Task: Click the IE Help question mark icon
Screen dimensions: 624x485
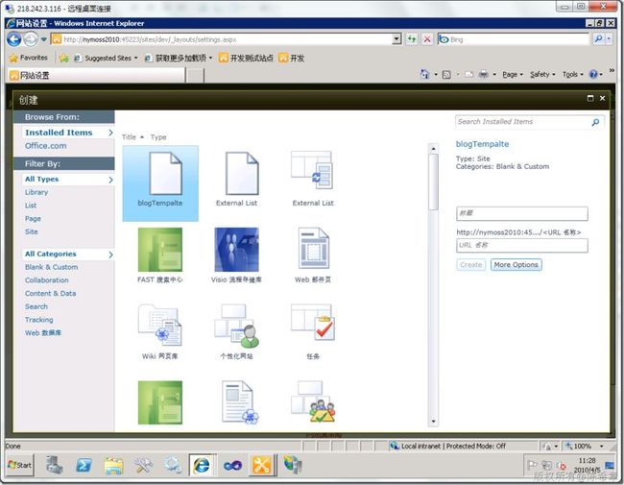Action: (x=593, y=74)
